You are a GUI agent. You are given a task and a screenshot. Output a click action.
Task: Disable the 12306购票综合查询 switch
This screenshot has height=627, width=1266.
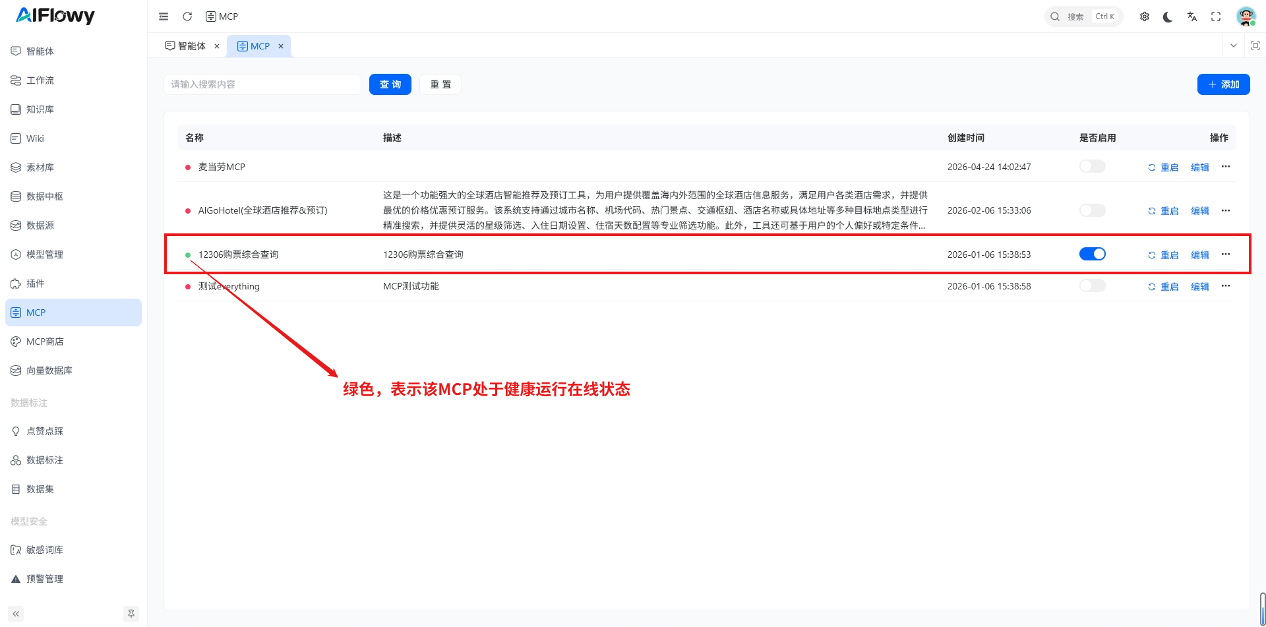[x=1093, y=254]
